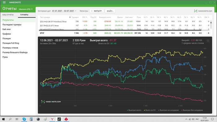Open the PokerStars taskbar icon
The height and width of the screenshot is (122, 217).
(x=66, y=119)
